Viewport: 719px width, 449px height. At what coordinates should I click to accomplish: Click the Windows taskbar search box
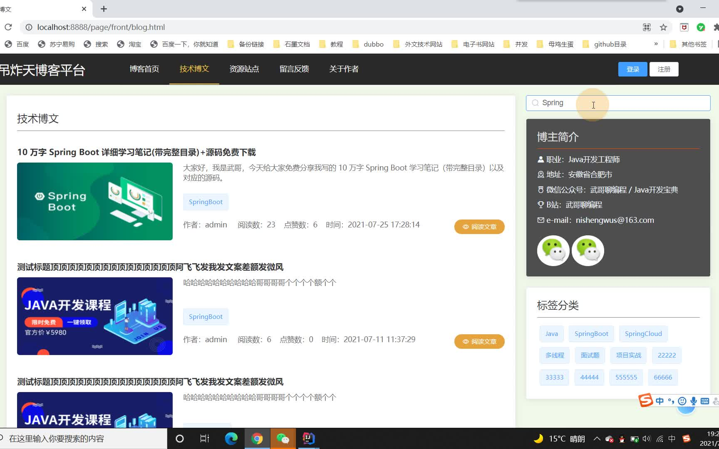pos(83,439)
